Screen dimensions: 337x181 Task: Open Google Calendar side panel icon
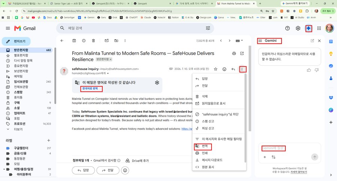pyautogui.click(x=331, y=42)
